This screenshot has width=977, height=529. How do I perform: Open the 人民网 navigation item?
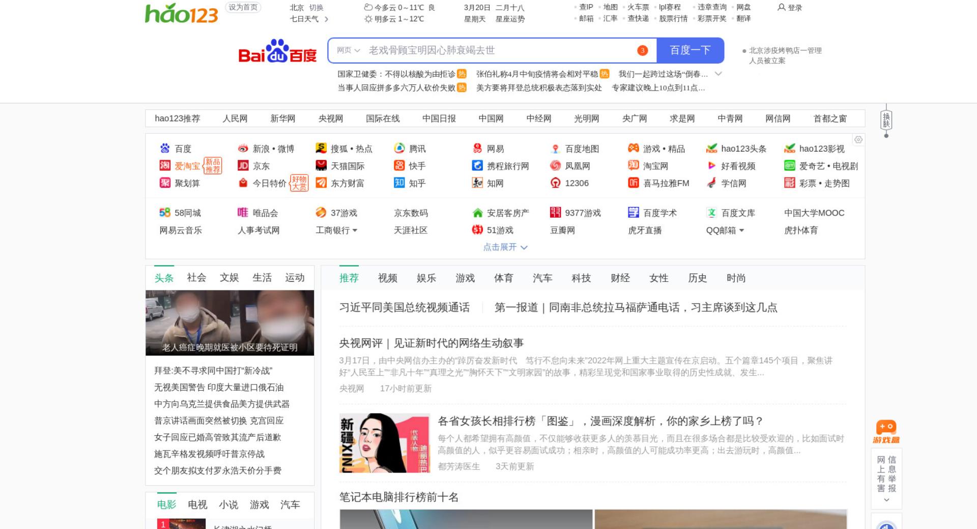tap(235, 119)
